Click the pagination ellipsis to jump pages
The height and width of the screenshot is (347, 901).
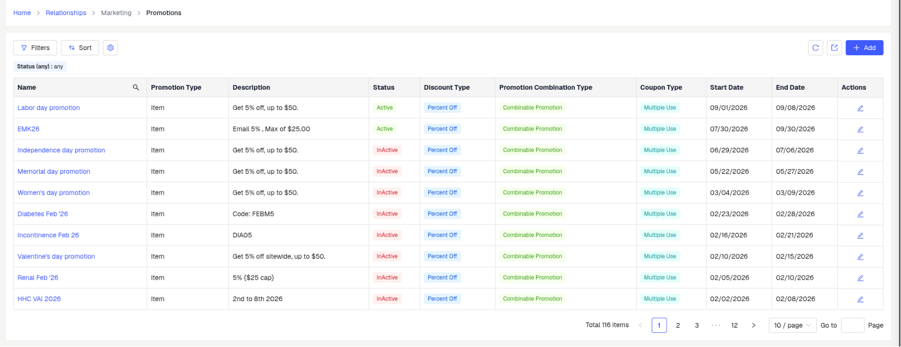pyautogui.click(x=716, y=326)
